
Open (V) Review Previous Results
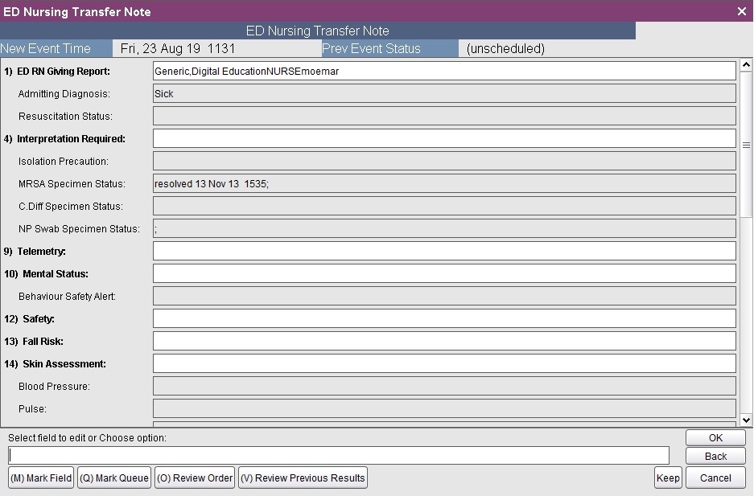pyautogui.click(x=303, y=477)
